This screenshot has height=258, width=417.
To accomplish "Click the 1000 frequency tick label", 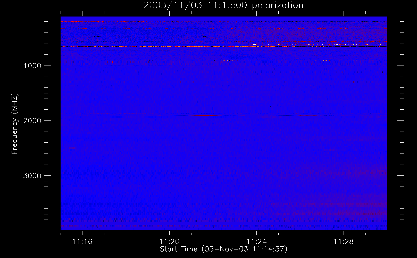I will (x=32, y=66).
